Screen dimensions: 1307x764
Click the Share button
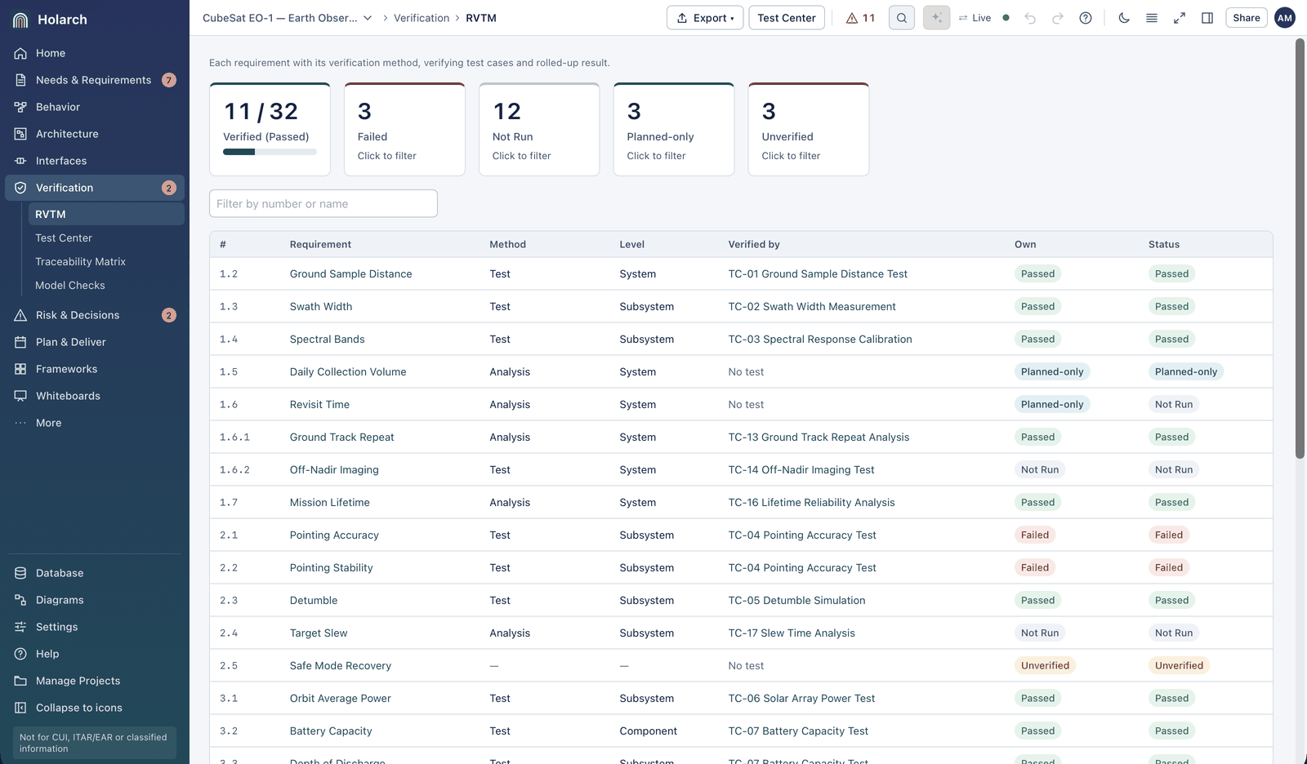click(1247, 18)
